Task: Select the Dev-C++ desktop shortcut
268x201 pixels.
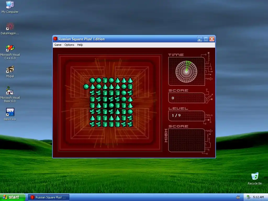Action: pos(10,114)
